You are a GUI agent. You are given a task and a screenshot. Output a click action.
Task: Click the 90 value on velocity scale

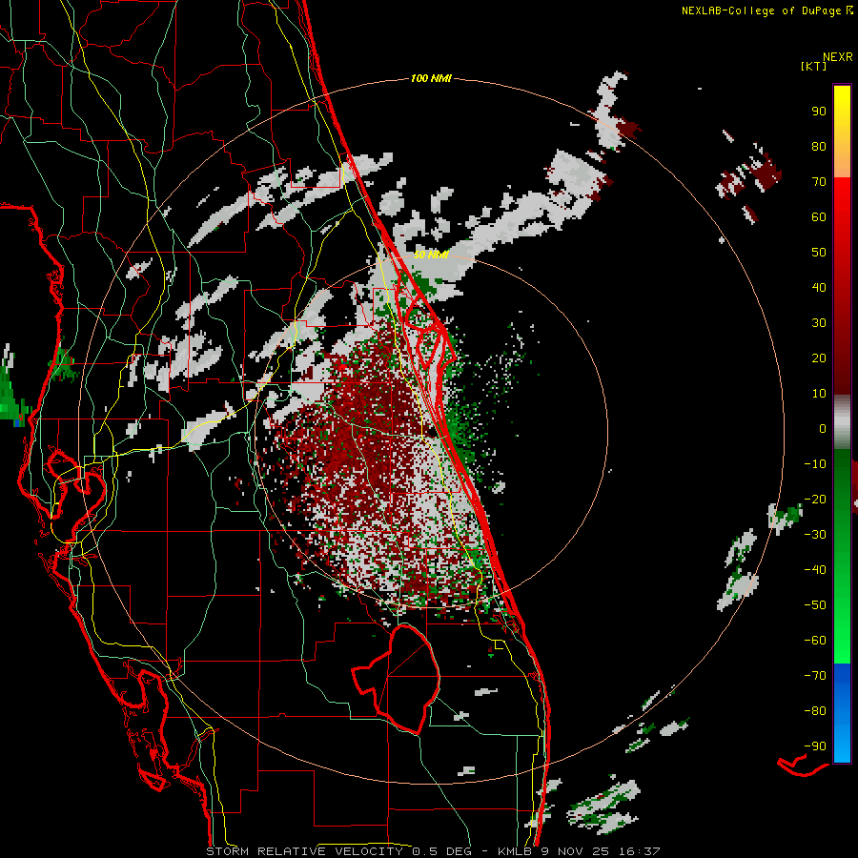819,112
